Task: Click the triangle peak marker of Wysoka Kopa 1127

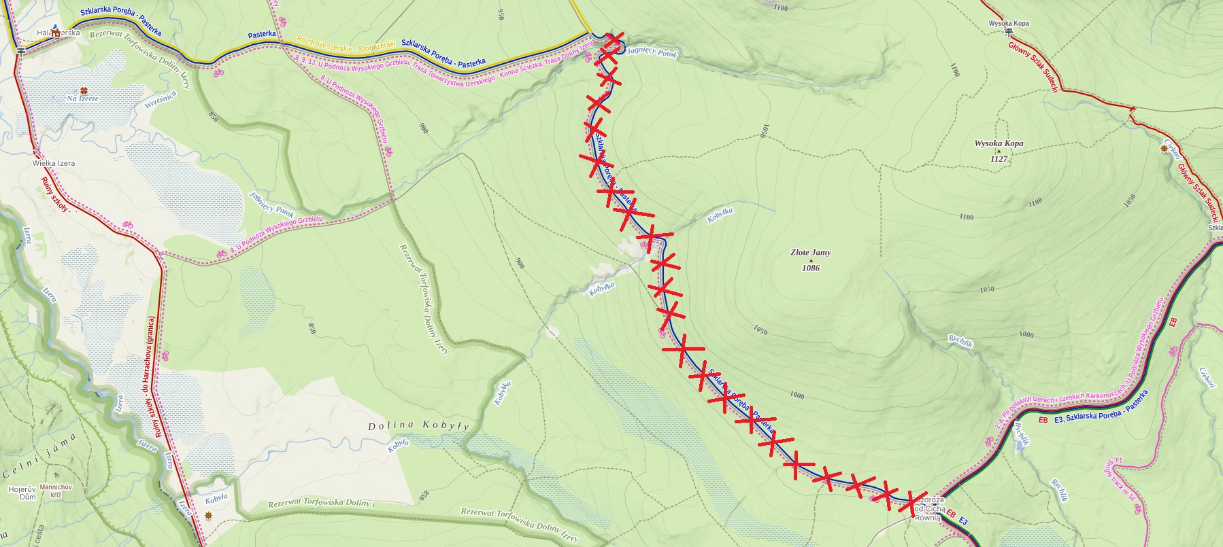Action: [999, 151]
